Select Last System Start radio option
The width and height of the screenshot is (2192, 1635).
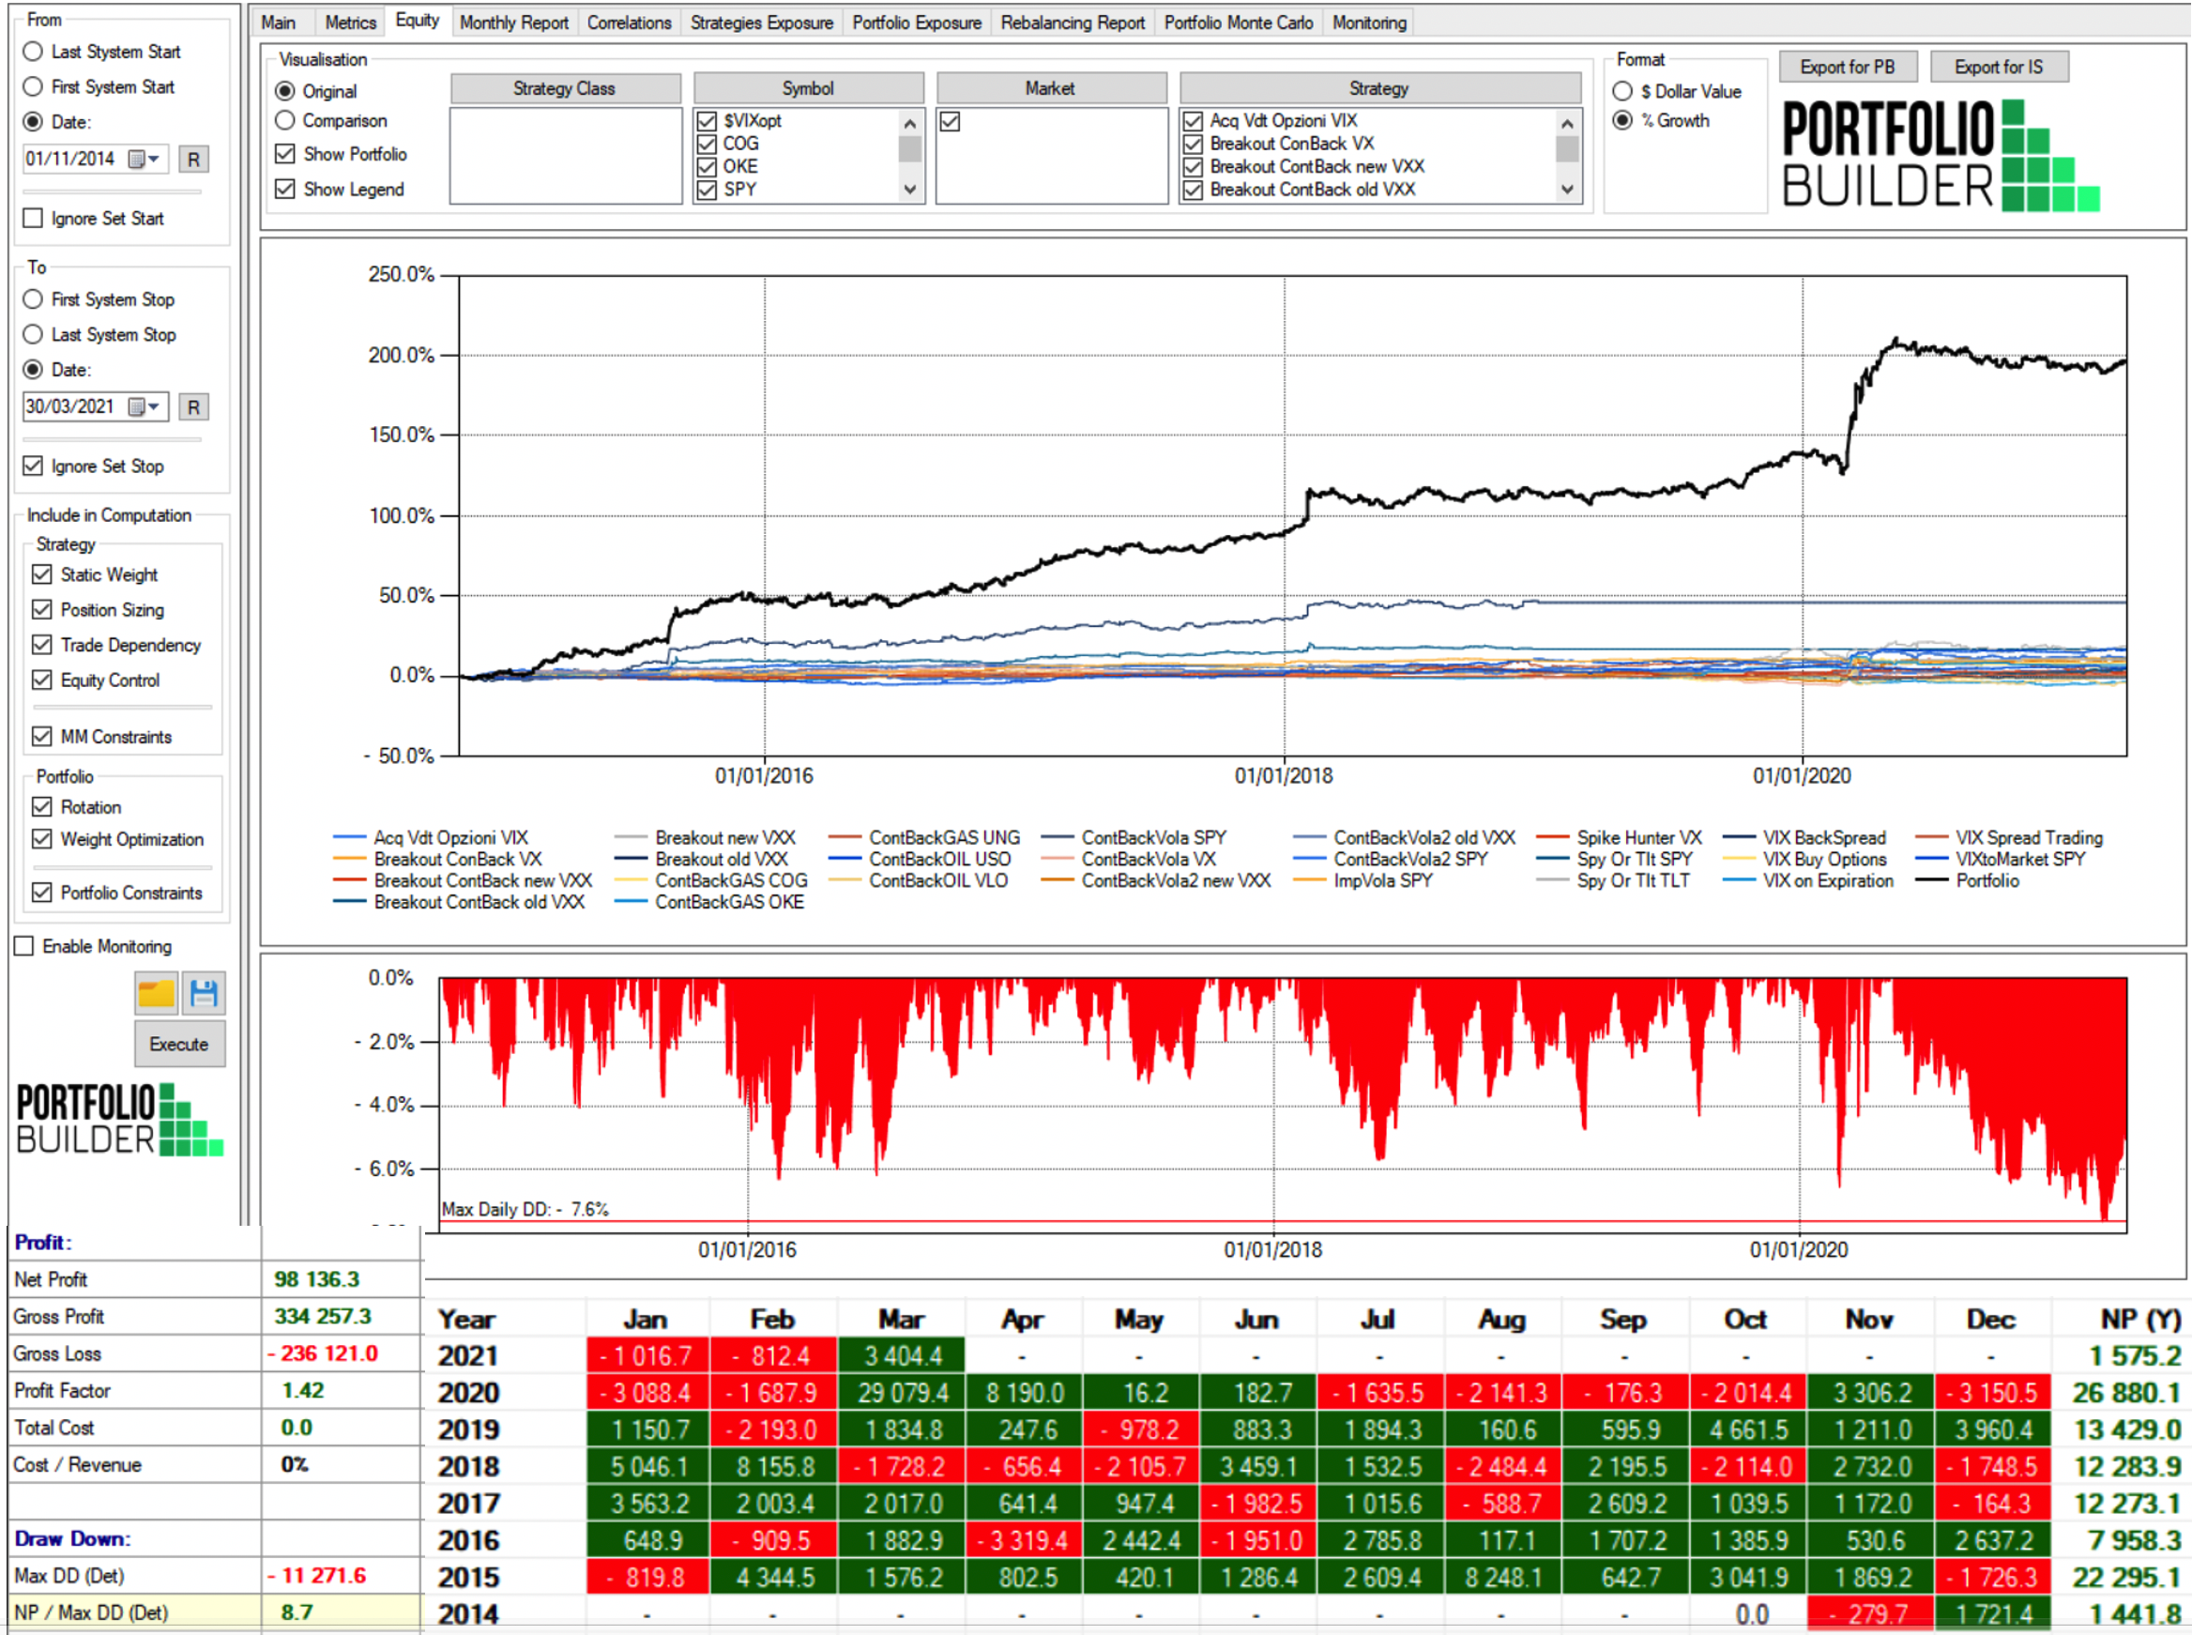[x=33, y=52]
